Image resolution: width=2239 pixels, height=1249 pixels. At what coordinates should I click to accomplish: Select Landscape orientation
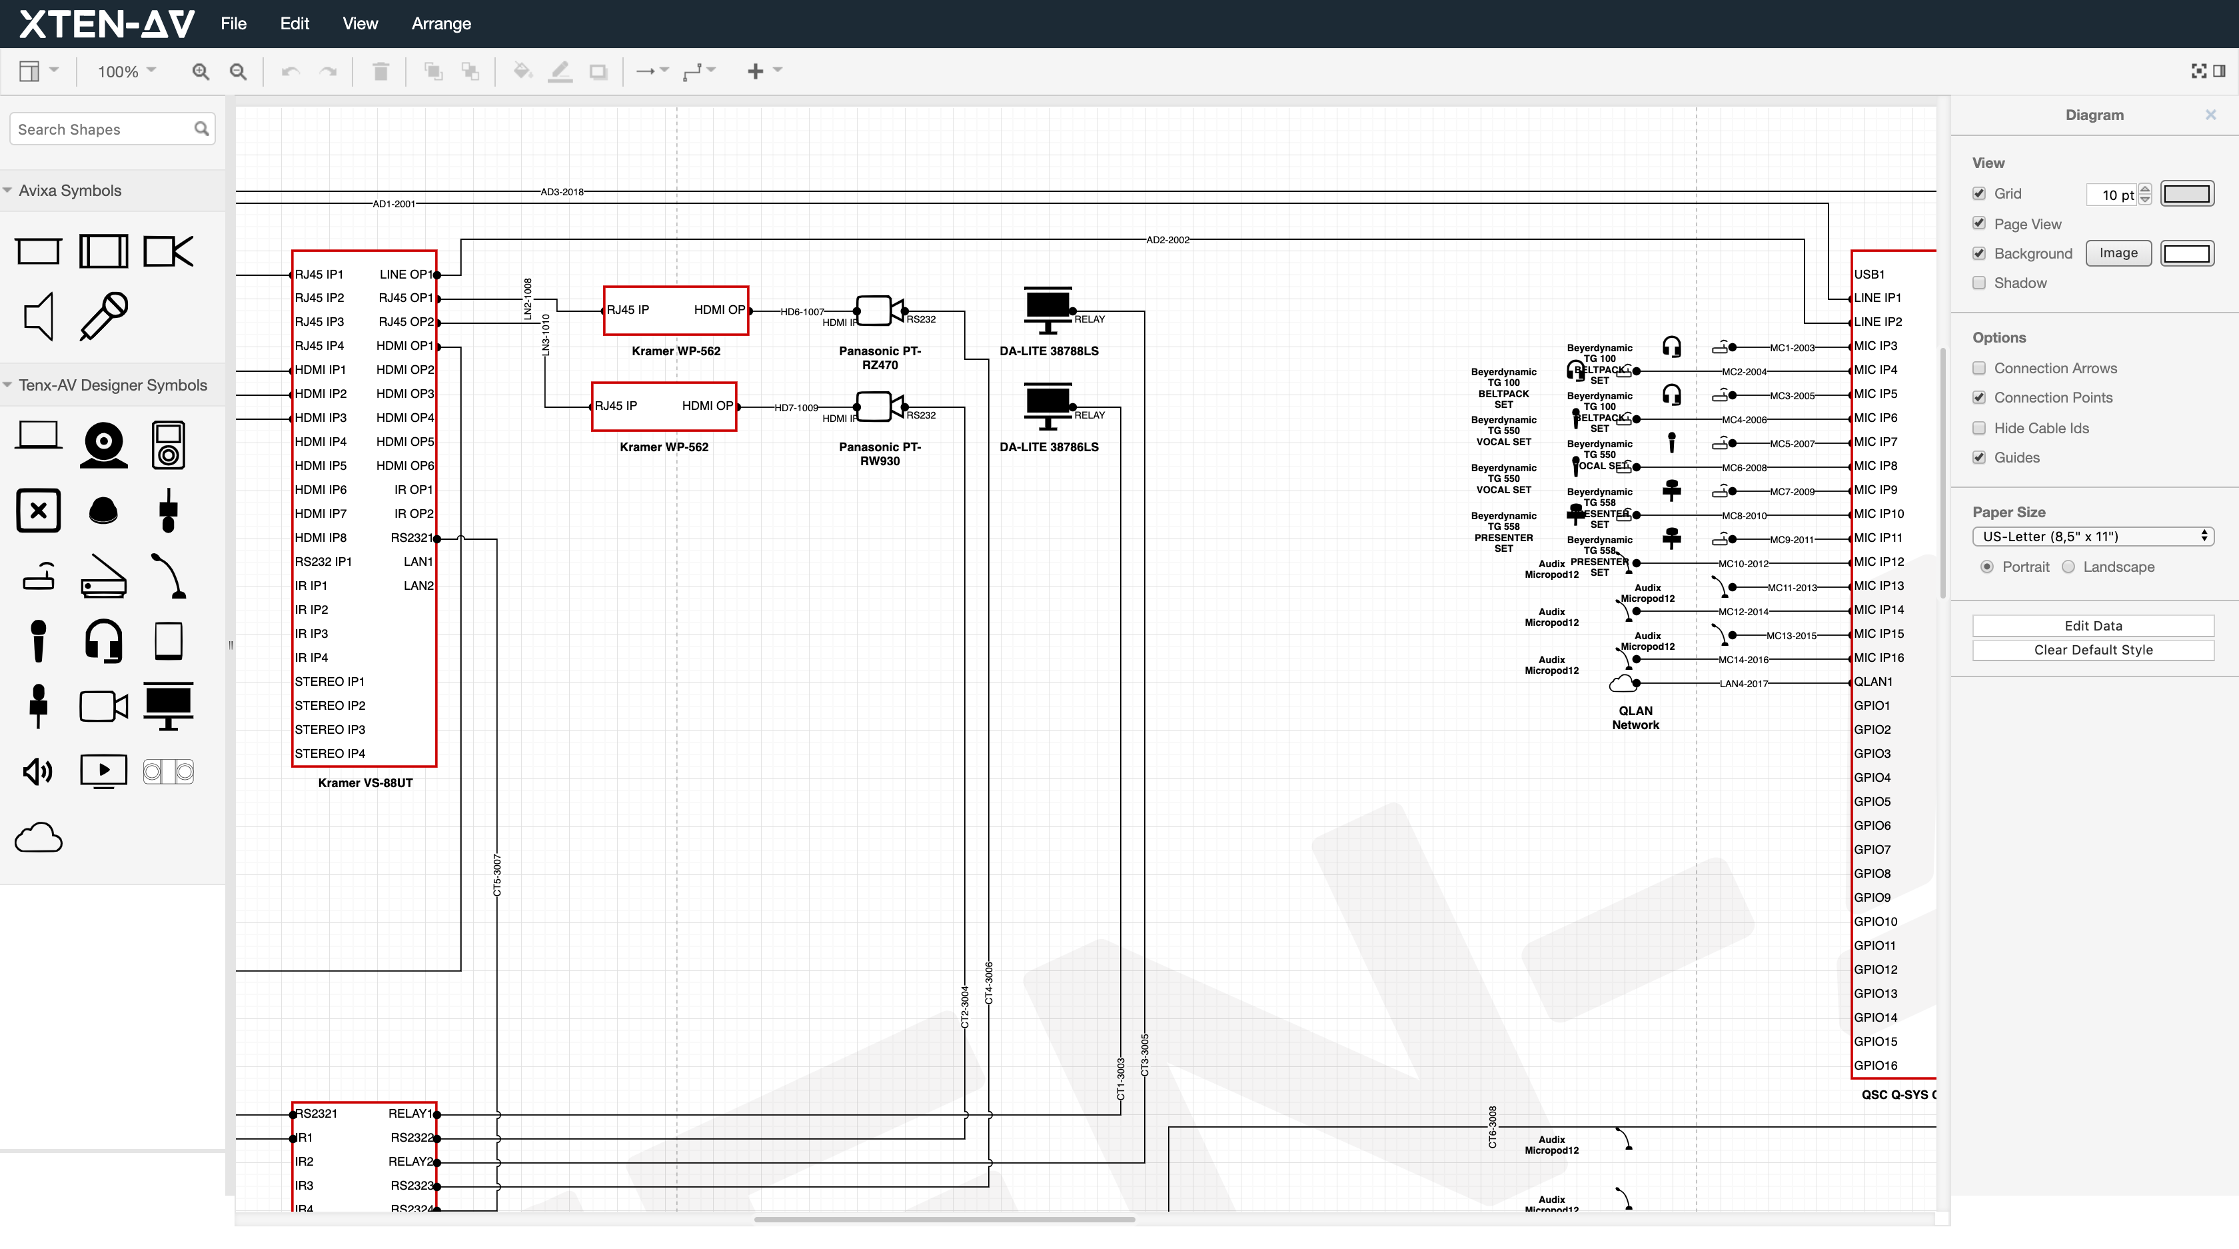[x=2068, y=567]
